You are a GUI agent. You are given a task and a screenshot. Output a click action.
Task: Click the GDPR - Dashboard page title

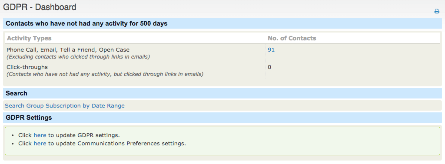tap(40, 7)
